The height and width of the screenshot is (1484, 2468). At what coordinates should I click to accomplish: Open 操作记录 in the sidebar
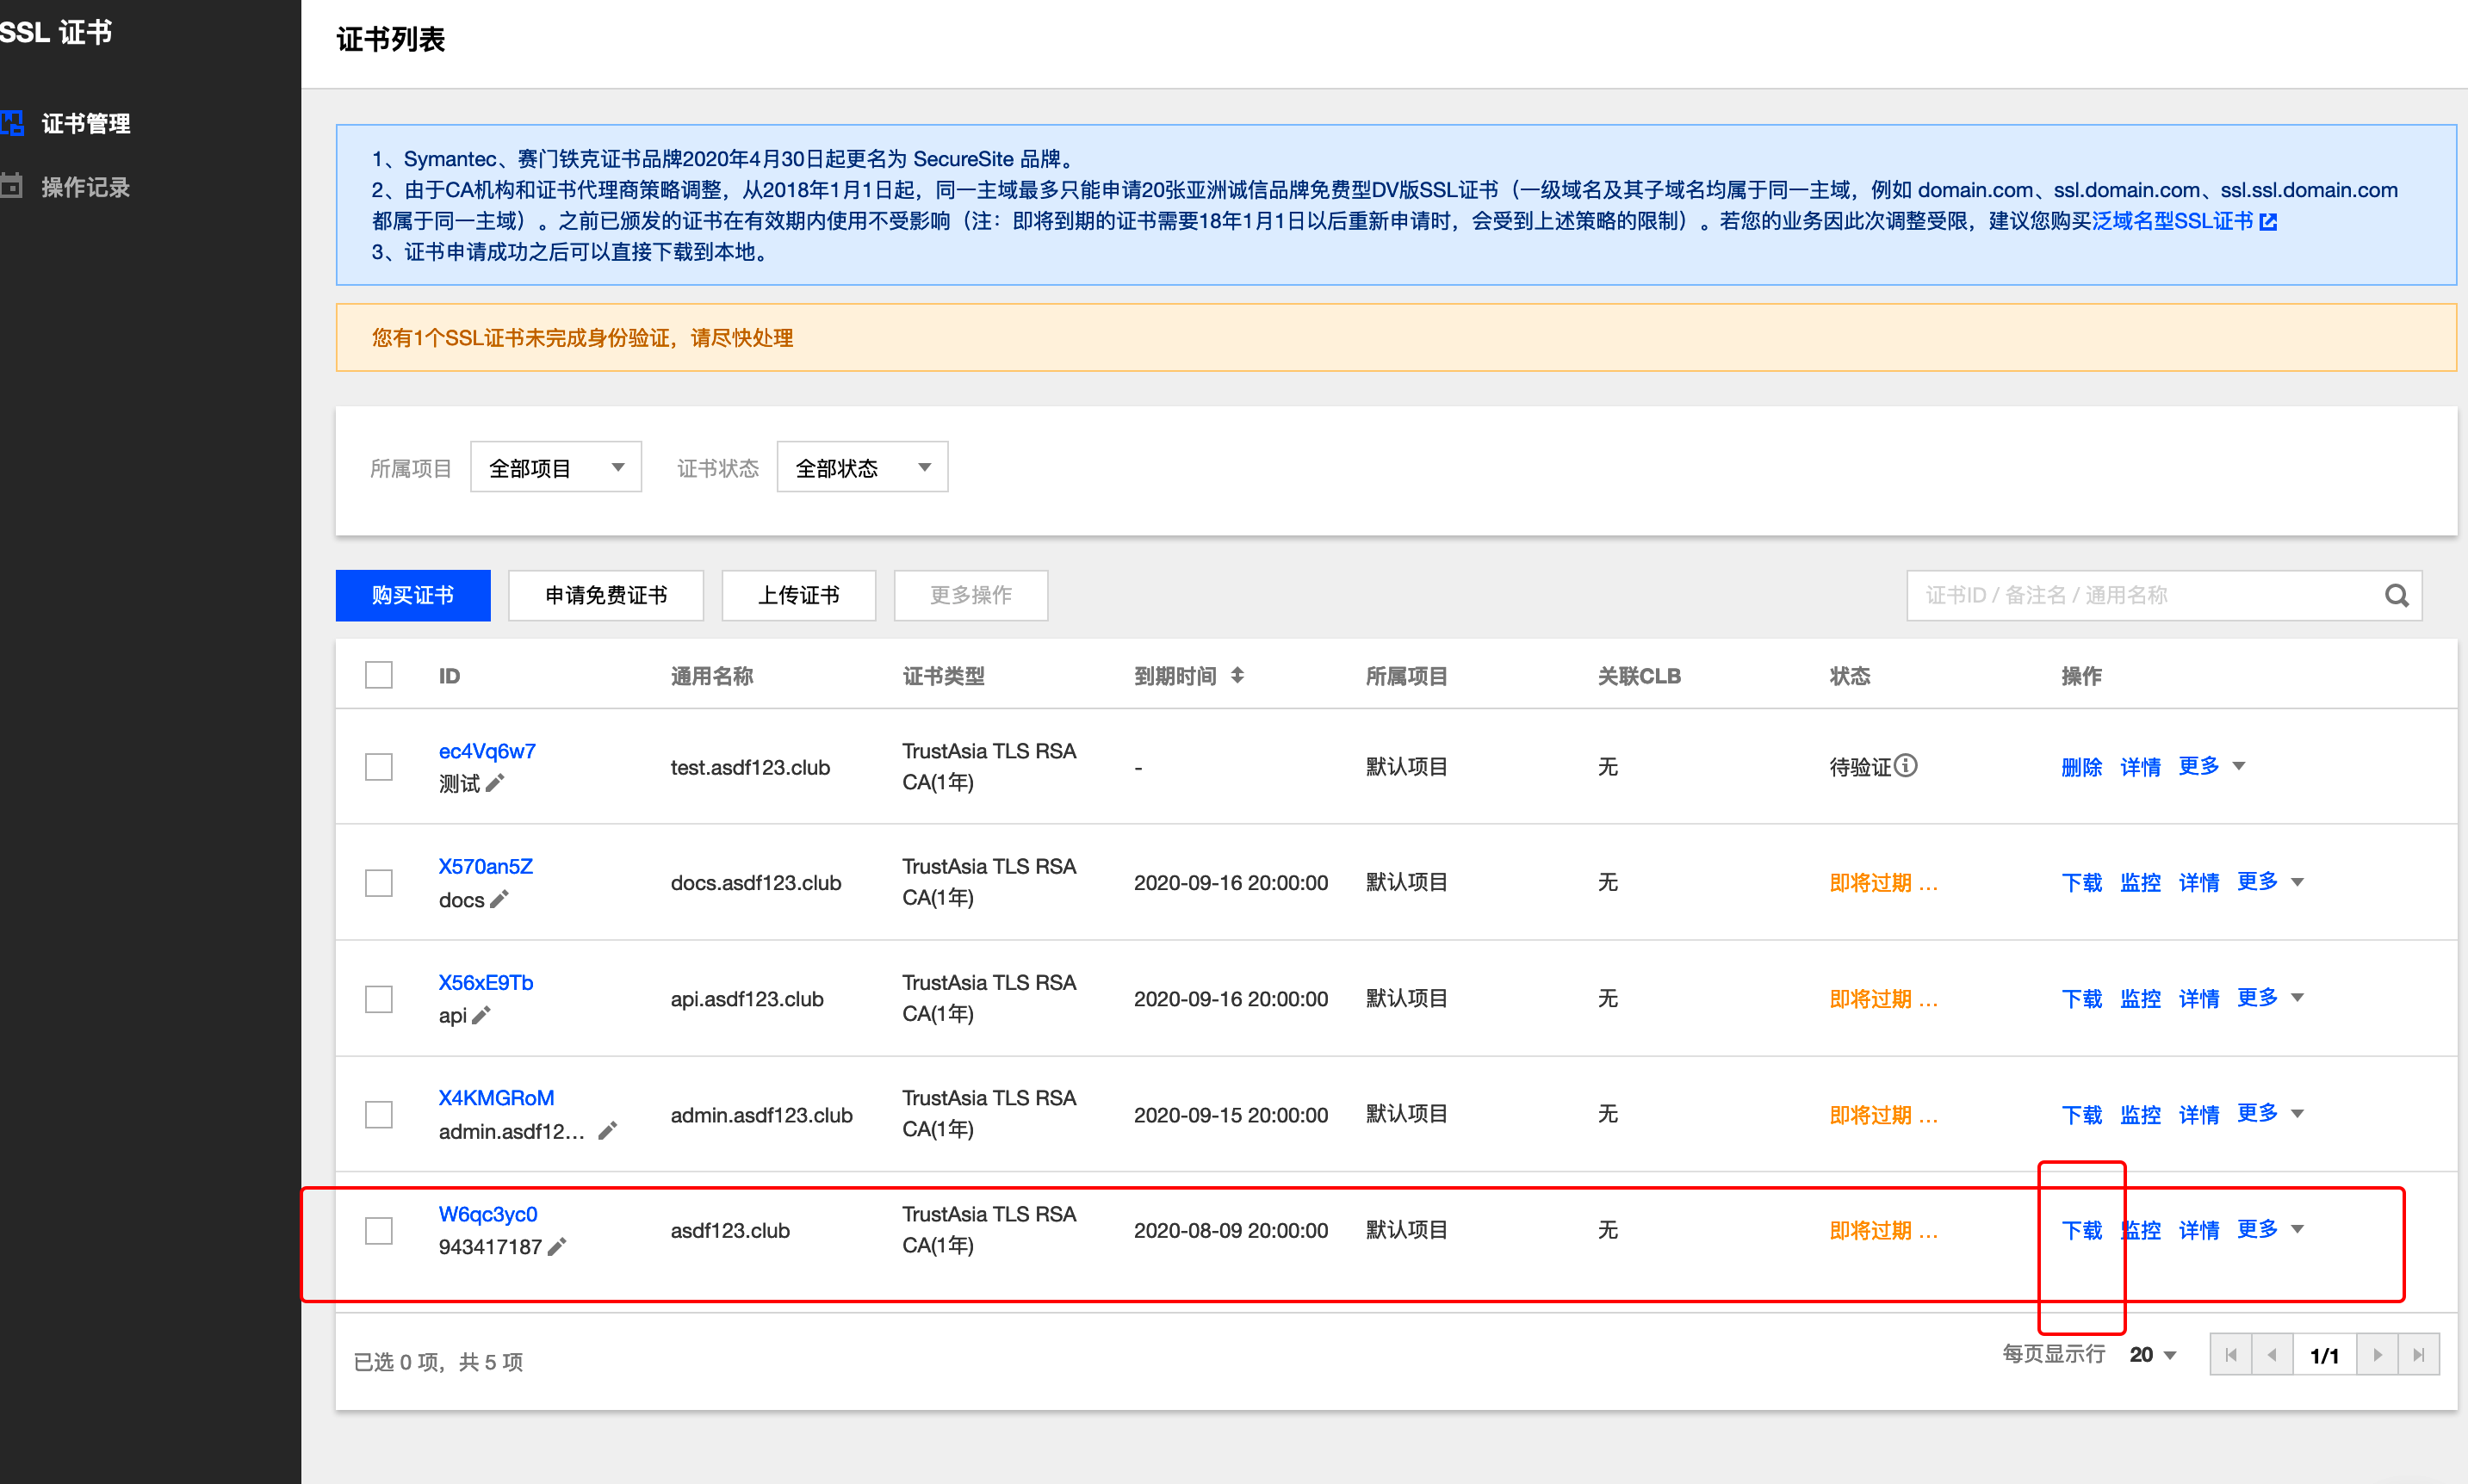[85, 187]
